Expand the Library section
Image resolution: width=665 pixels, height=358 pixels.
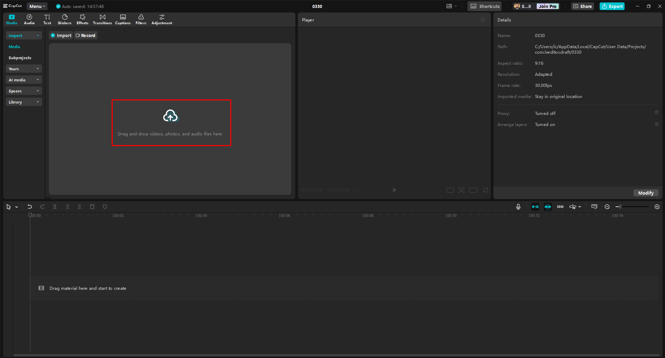[24, 102]
